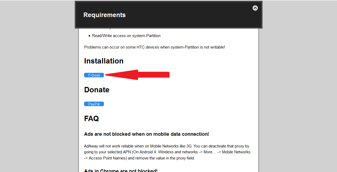Screen dimensions: 337x172
Task: Collapse the Requirements panel with chevron icon
Action: point(255,8)
